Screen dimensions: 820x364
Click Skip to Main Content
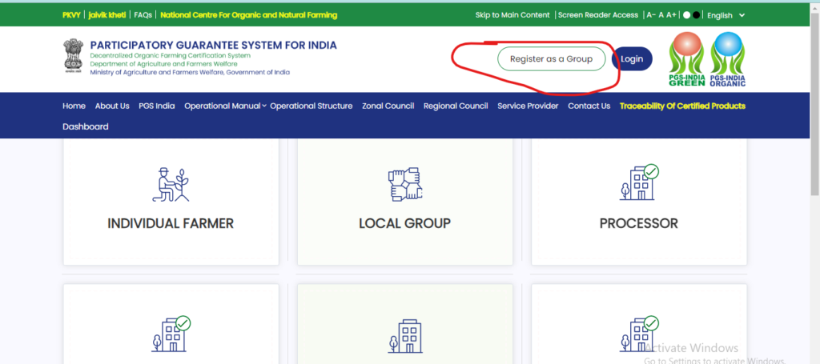[x=512, y=15]
